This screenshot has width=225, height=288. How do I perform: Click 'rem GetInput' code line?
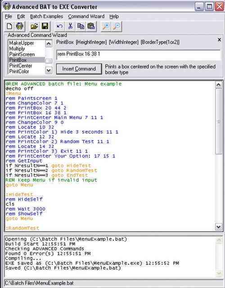coord(24,161)
